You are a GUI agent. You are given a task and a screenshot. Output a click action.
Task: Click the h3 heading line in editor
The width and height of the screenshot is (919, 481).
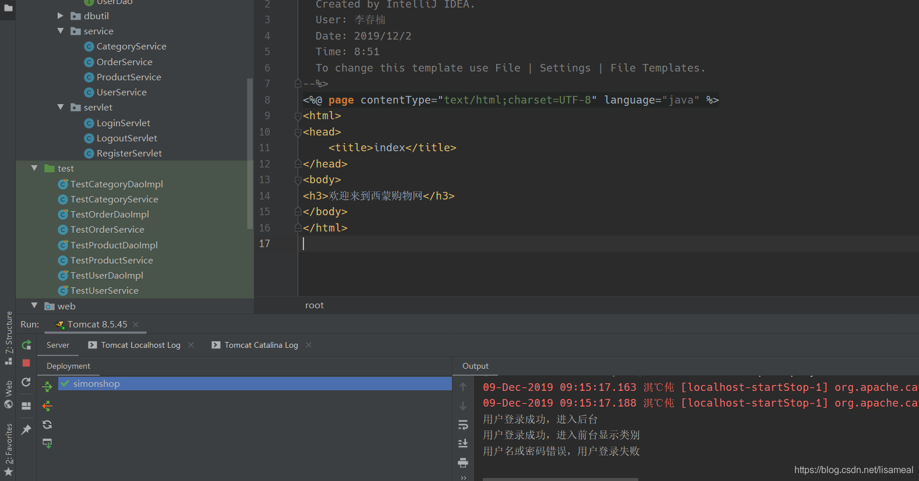click(x=379, y=196)
